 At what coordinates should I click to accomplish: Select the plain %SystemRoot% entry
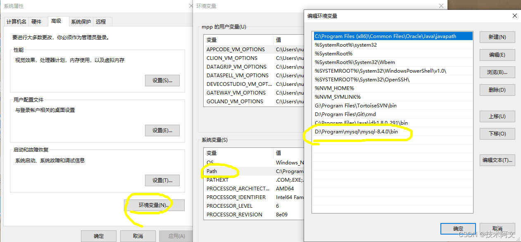coord(393,54)
